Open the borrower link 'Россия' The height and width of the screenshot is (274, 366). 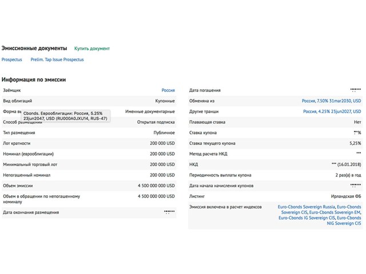coord(168,90)
